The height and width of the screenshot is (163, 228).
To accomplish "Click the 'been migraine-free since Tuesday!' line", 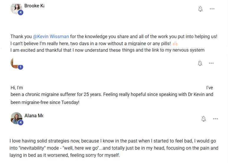I will tap(45, 103).
